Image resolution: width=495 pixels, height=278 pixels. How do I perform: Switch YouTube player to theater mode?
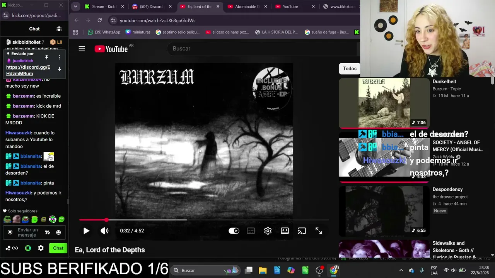285,231
